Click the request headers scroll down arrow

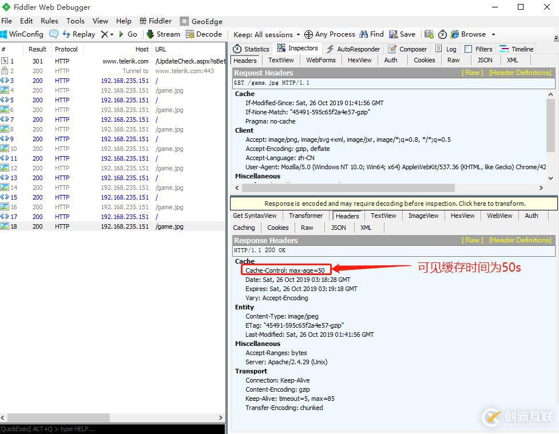551,178
